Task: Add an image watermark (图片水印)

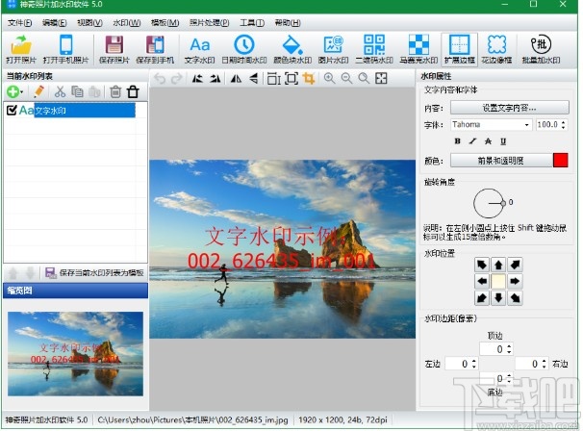Action: coord(333,49)
